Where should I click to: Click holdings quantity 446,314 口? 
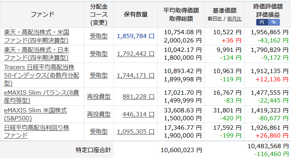(138, 114)
